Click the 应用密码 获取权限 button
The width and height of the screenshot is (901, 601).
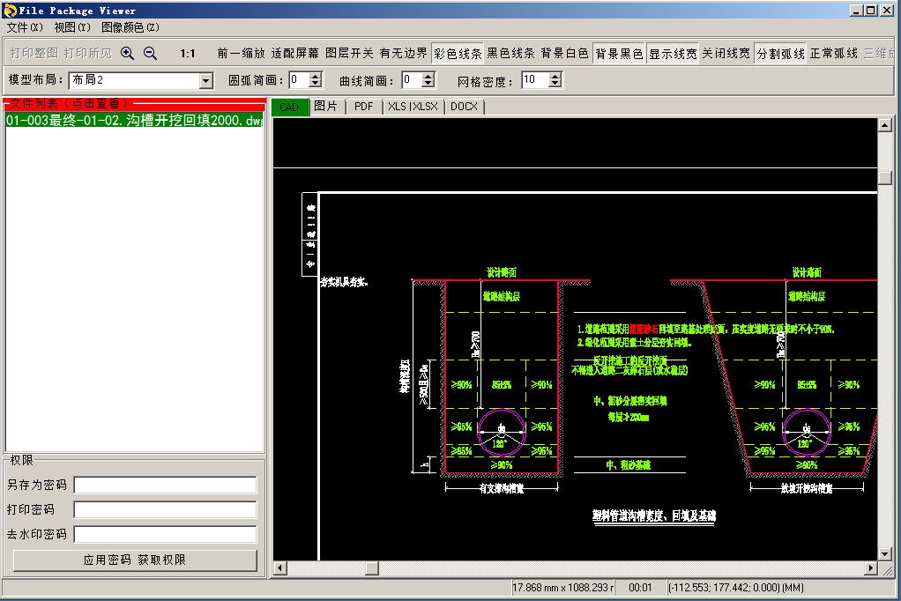click(135, 560)
